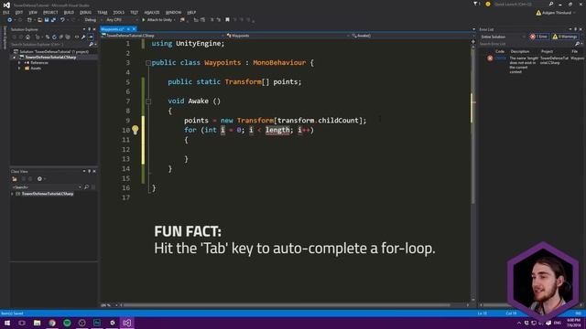Click the Undo toolbar icon
Screen dimensions: 586x329
62,20
